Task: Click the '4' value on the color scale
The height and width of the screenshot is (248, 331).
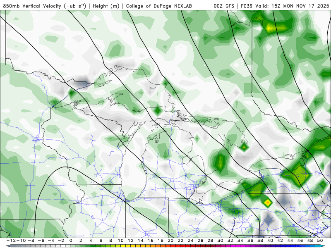Action: [91, 241]
